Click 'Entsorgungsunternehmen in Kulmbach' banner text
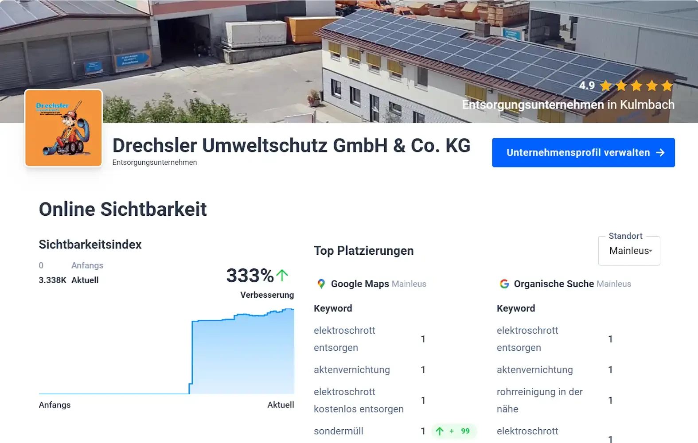The height and width of the screenshot is (443, 698). click(568, 105)
